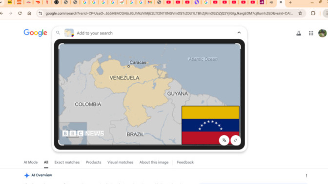Switch to AI Mode

coord(31,162)
